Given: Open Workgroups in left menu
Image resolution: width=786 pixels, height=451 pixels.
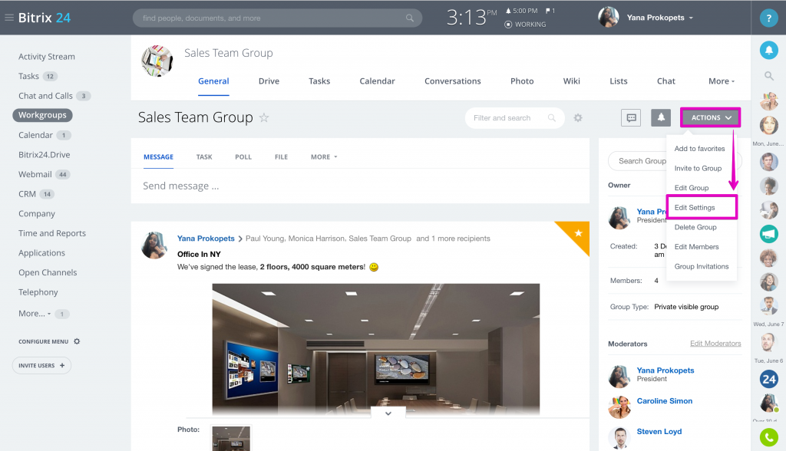Looking at the screenshot, I should pos(43,115).
